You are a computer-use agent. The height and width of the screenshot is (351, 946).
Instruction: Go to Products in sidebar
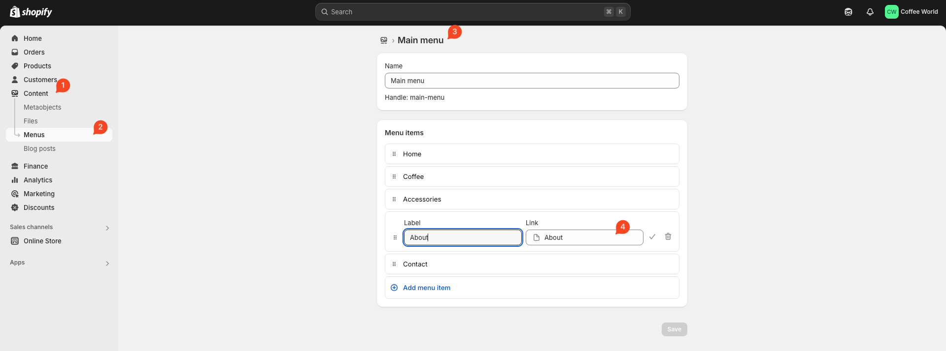[x=37, y=66]
